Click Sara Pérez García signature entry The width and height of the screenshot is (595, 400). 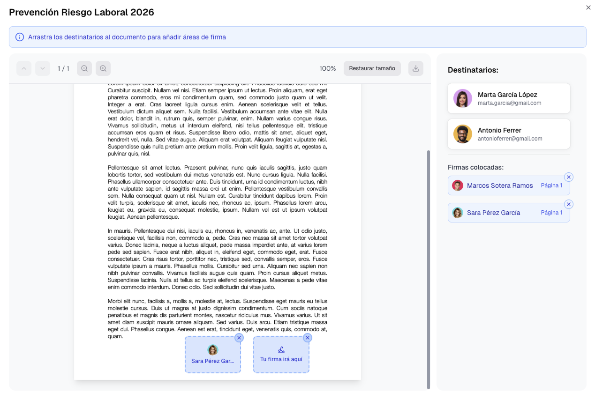(493, 213)
